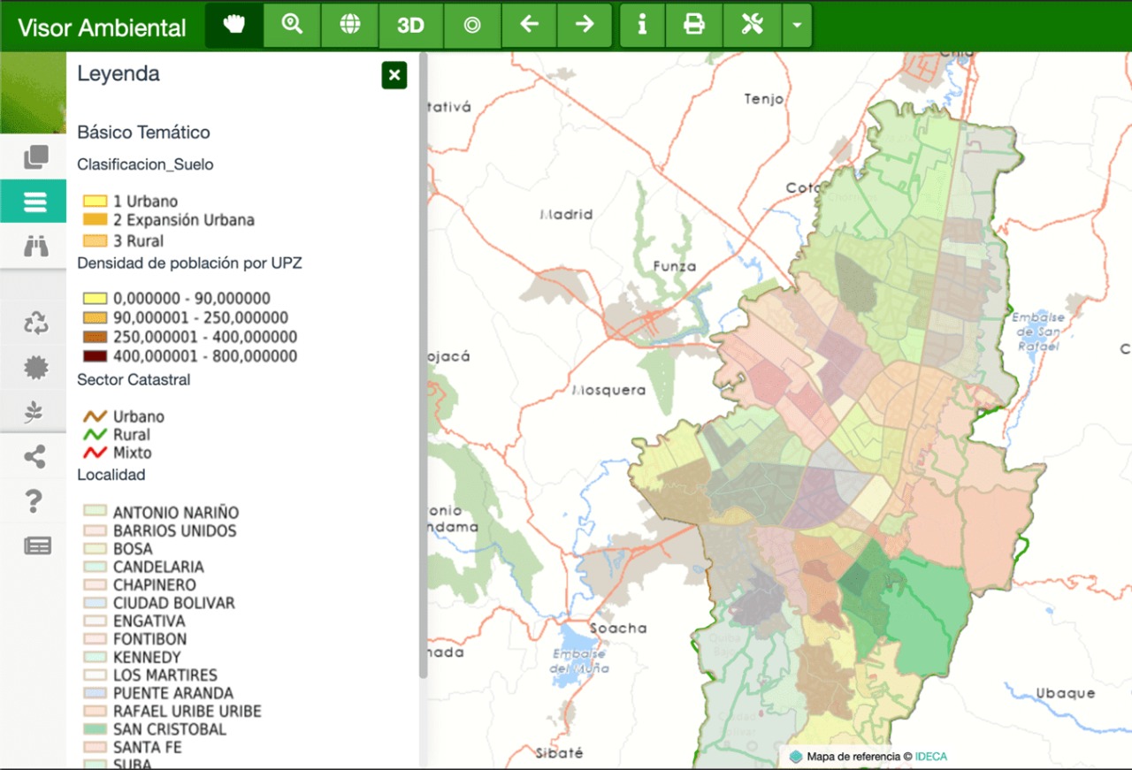
Task: Close the Leyenda panel
Action: click(394, 75)
